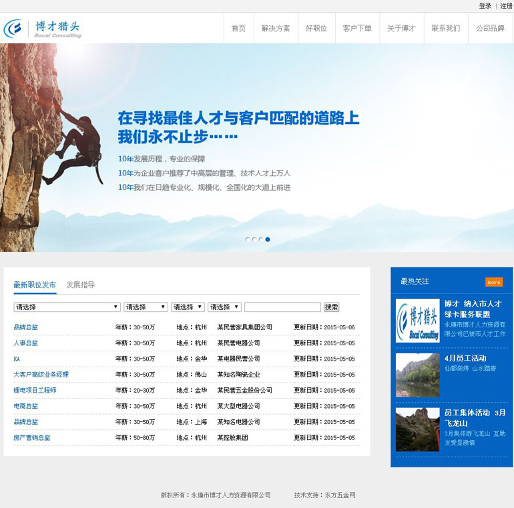
Task: Focus the job search text field
Action: (282, 307)
